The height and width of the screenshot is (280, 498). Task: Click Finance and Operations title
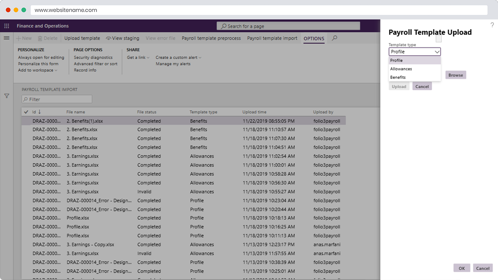(43, 26)
